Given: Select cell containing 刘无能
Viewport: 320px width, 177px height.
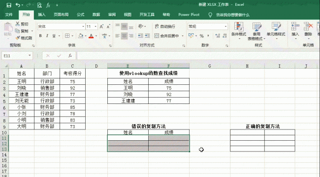Looking at the screenshot, I should (x=22, y=101).
